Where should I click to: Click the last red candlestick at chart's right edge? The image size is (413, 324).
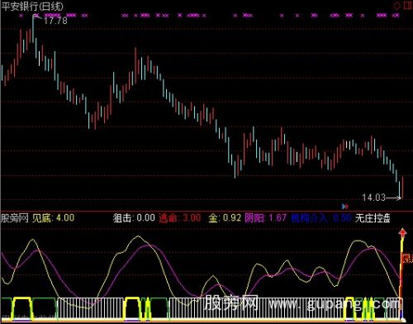(x=403, y=188)
